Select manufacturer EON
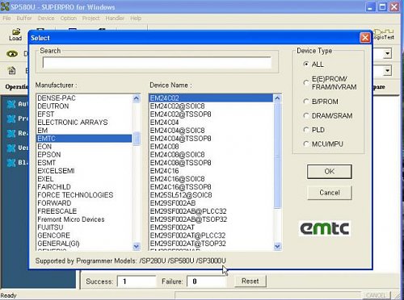This screenshot has width=404, height=300. (84, 147)
